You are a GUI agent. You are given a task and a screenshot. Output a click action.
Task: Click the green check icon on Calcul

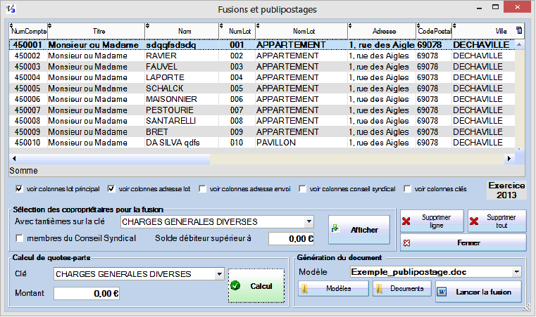tap(235, 285)
